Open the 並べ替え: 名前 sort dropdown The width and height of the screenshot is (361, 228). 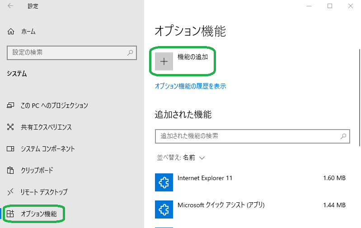pyautogui.click(x=181, y=158)
